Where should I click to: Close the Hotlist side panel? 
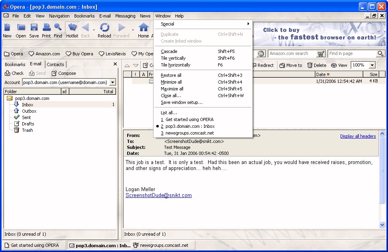115,64
